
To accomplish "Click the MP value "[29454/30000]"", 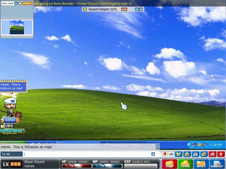I will pyautogui.click(x=109, y=162).
